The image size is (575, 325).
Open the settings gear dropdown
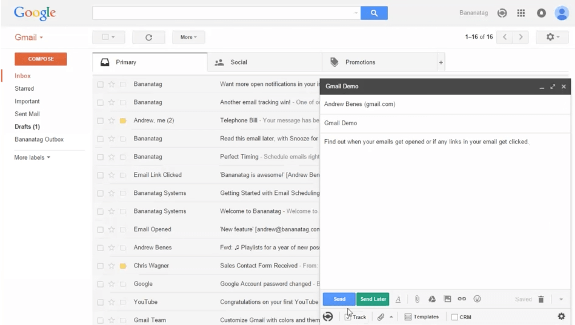pos(553,37)
